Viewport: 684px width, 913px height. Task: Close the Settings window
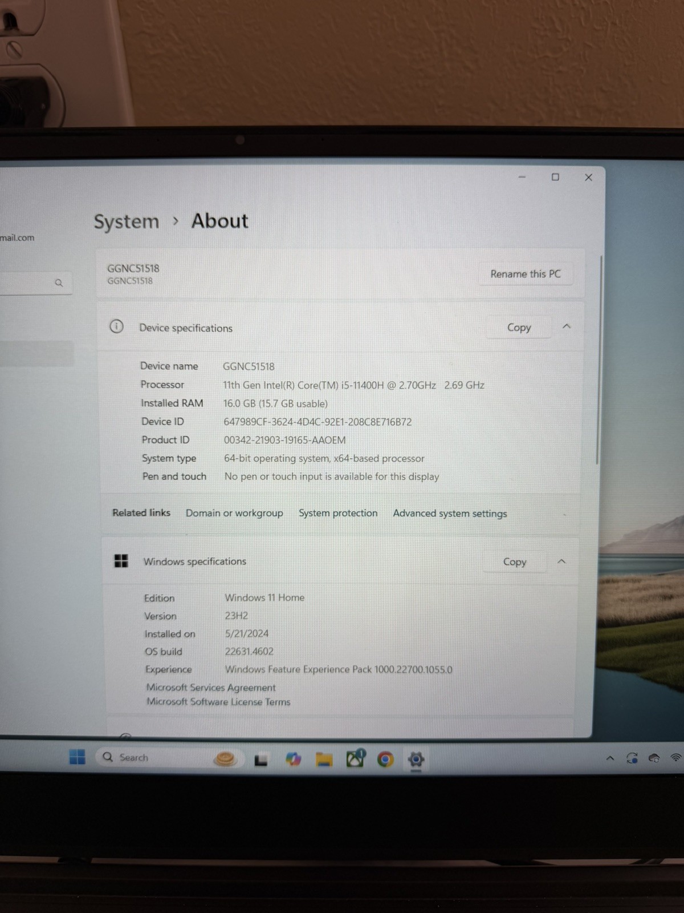pyautogui.click(x=589, y=177)
